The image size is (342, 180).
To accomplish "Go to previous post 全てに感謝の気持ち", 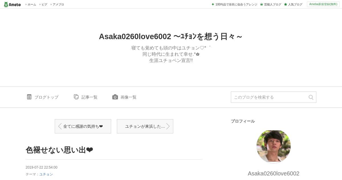I will click(83, 126).
